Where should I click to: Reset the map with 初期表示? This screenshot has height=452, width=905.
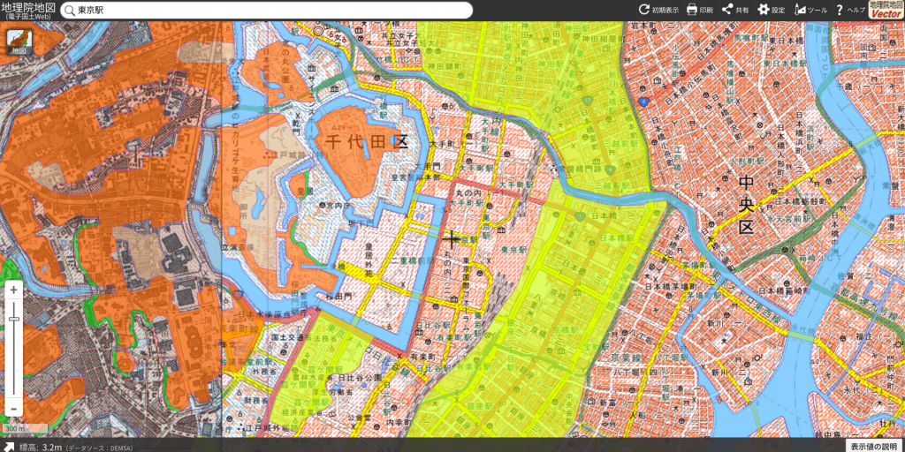point(659,10)
